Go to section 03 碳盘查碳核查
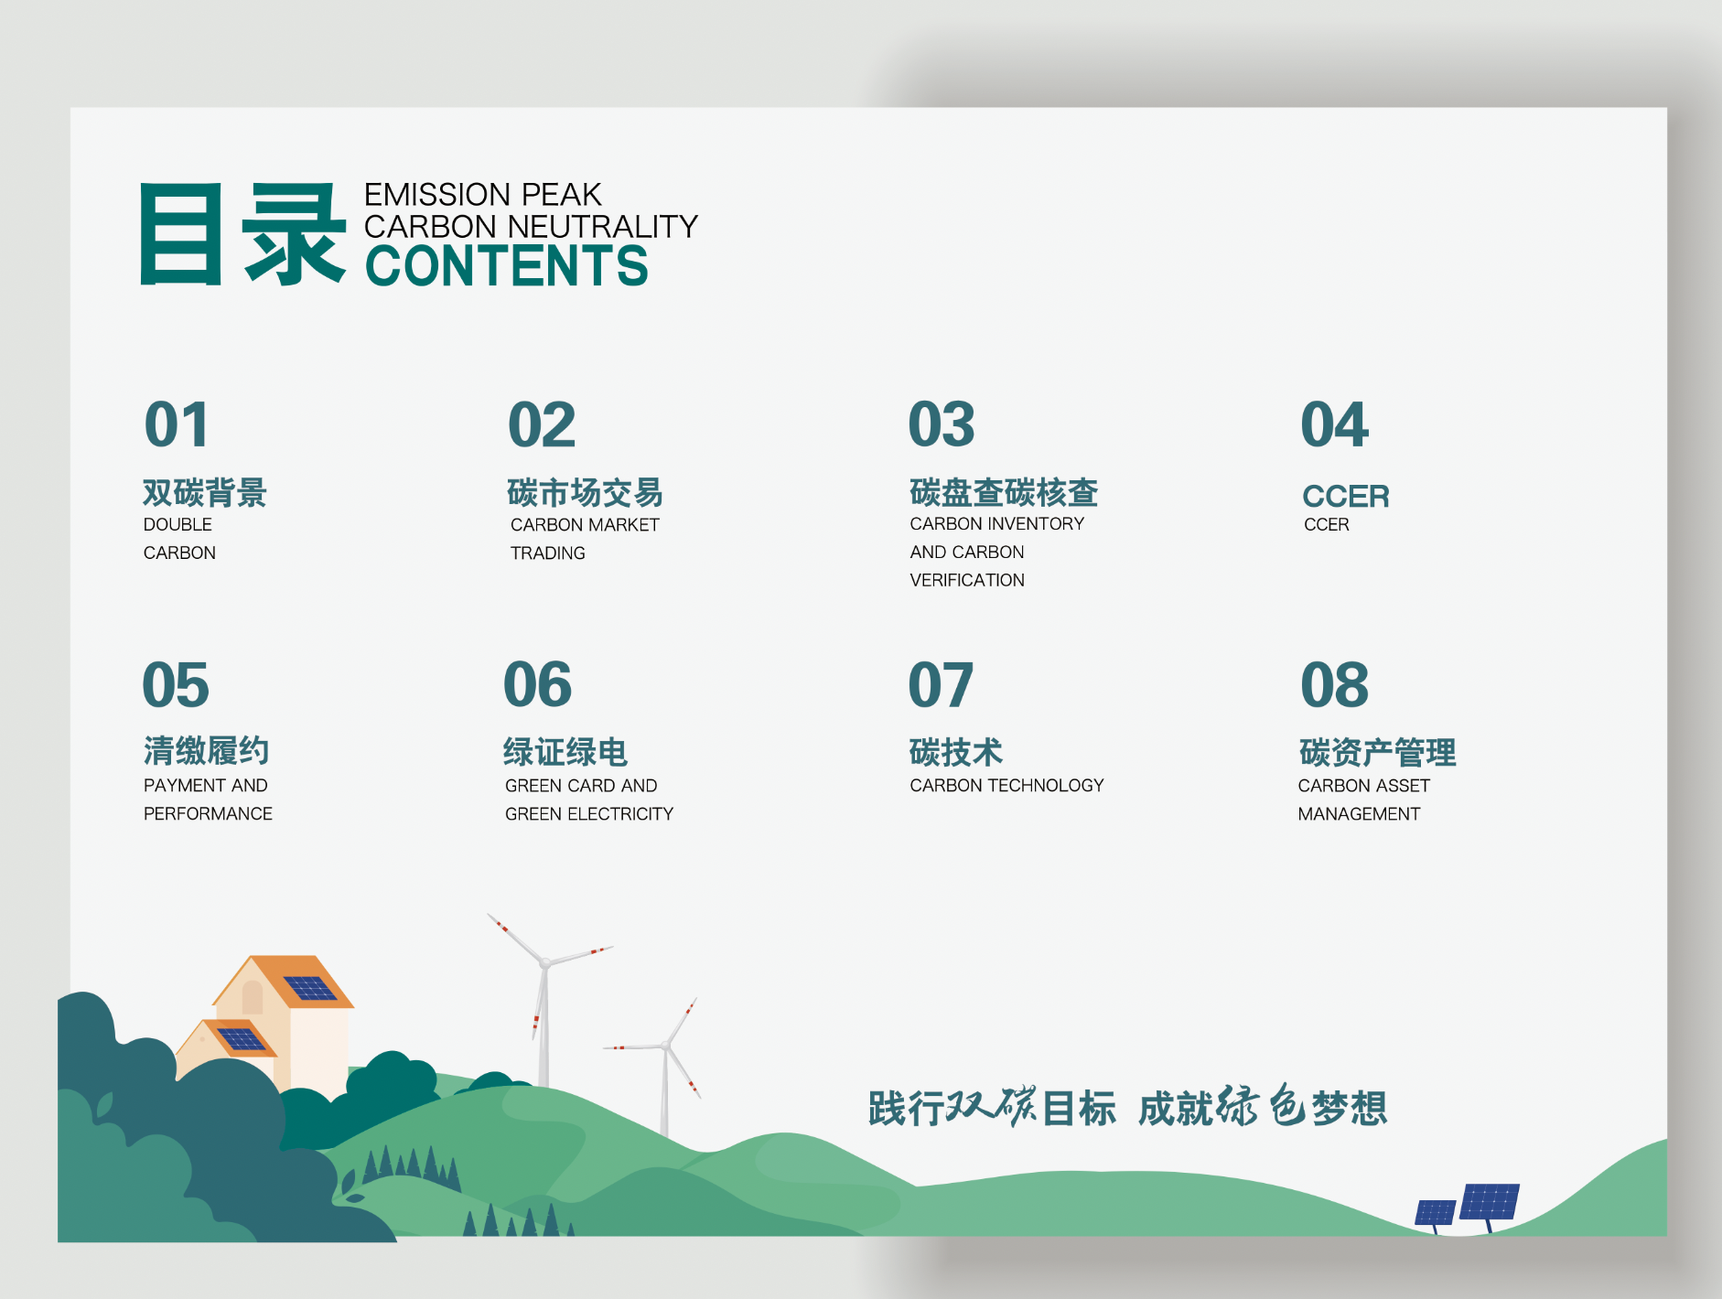This screenshot has height=1299, width=1722. [x=1003, y=493]
